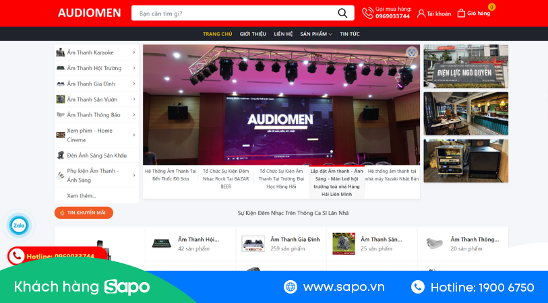This screenshot has width=548, height=303.
Task: Select the Trường Đại Học Hàng Hải tab
Action: (x=281, y=178)
